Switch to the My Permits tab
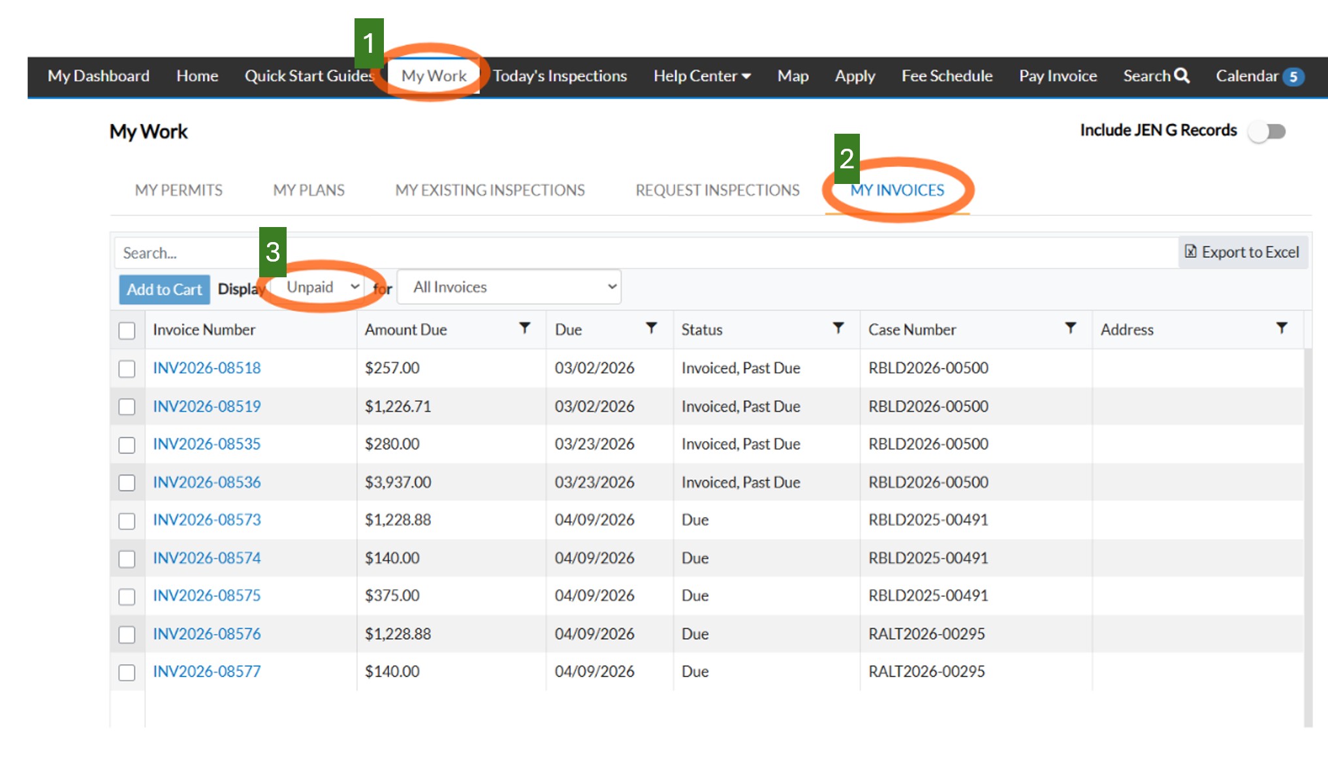The image size is (1328, 777). click(178, 190)
